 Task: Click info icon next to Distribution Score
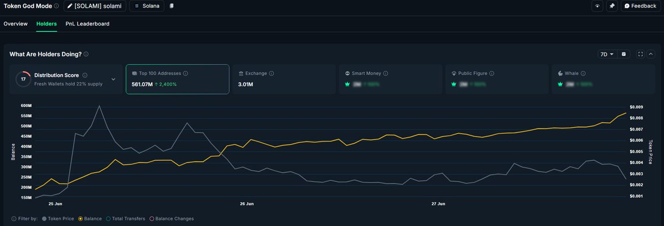tap(85, 75)
